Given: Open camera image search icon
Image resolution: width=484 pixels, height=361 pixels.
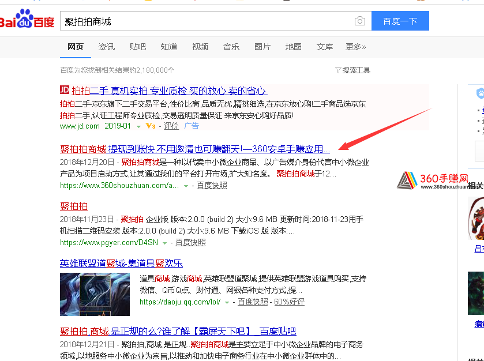Looking at the screenshot, I should 359,21.
